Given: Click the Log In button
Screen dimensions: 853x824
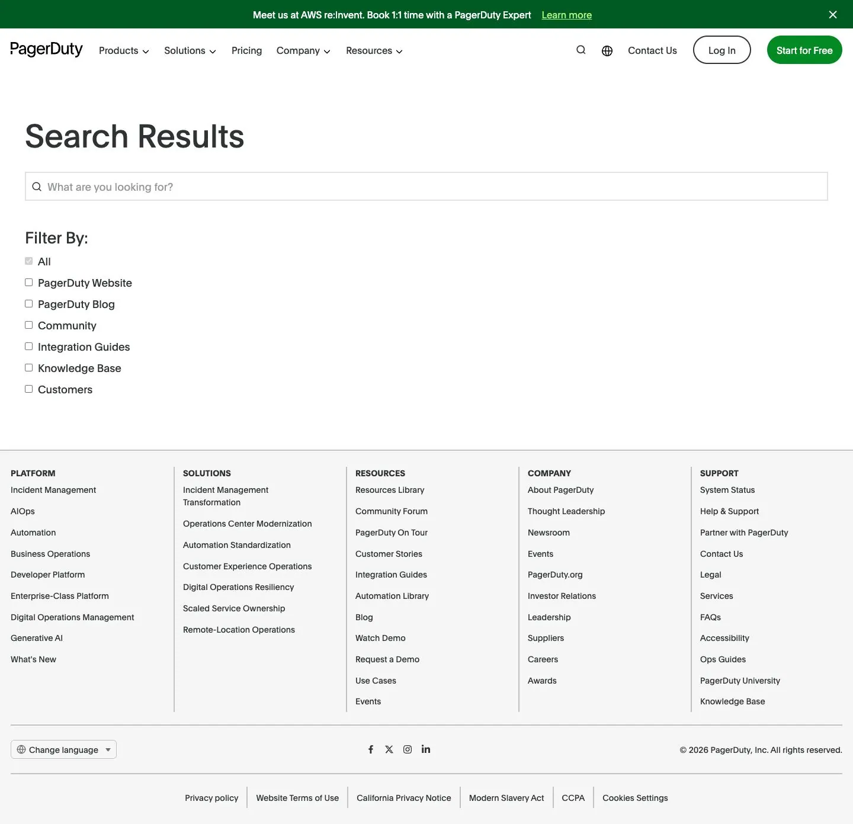Looking at the screenshot, I should click(x=722, y=50).
